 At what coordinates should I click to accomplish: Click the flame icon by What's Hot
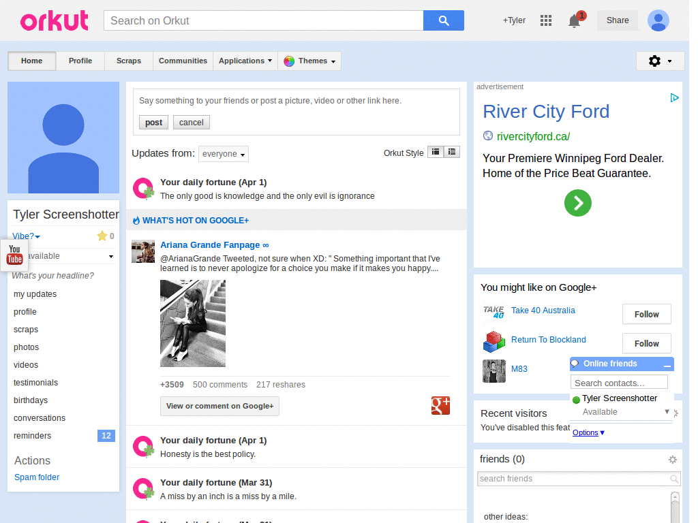click(136, 220)
